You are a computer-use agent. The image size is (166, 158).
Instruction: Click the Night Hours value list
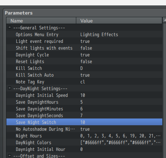120,136
